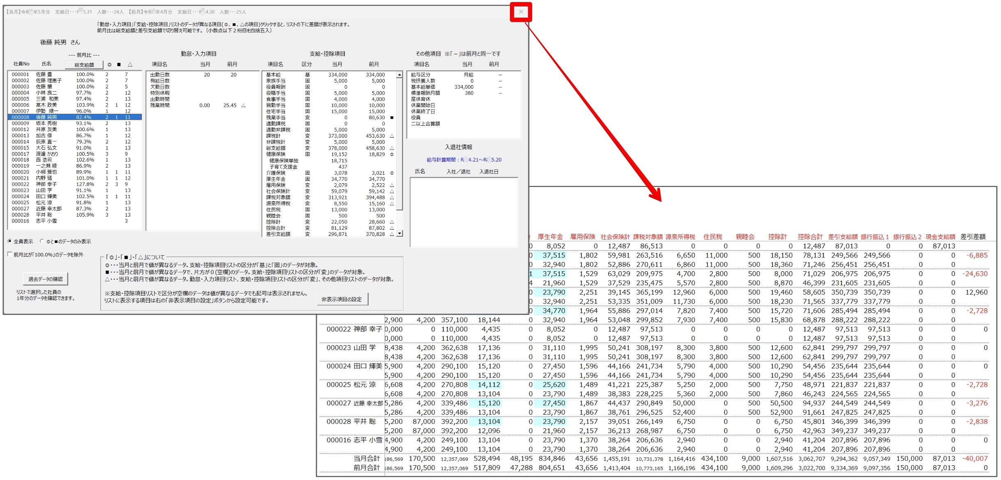Select employee 000014 荻原 真一 row

(x=74, y=142)
